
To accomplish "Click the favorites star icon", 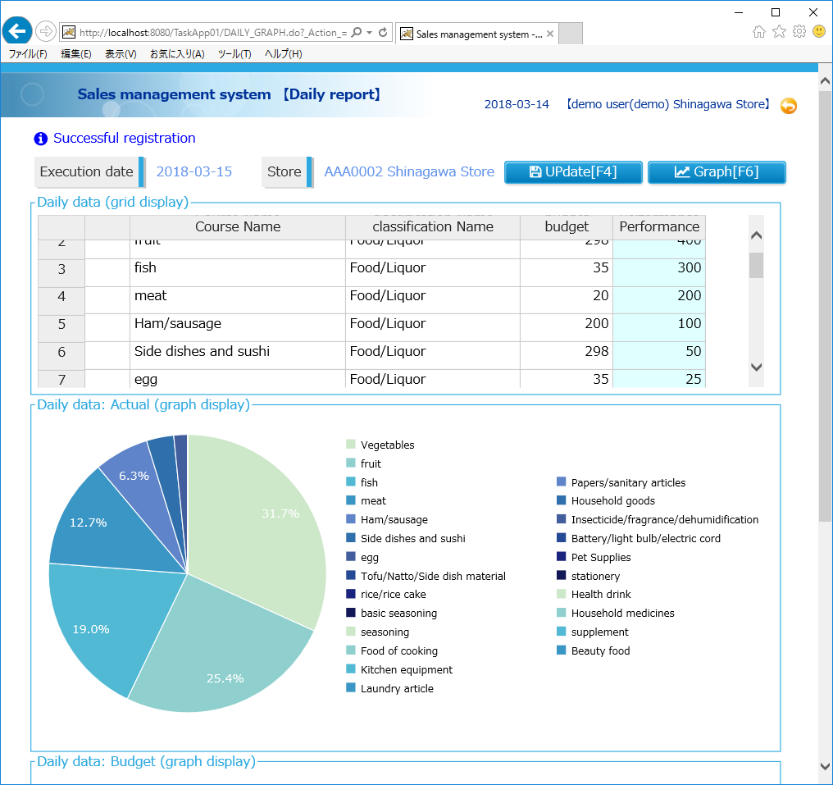I will tap(779, 31).
